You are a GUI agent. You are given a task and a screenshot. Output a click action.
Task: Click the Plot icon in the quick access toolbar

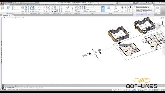tap(13, 3)
